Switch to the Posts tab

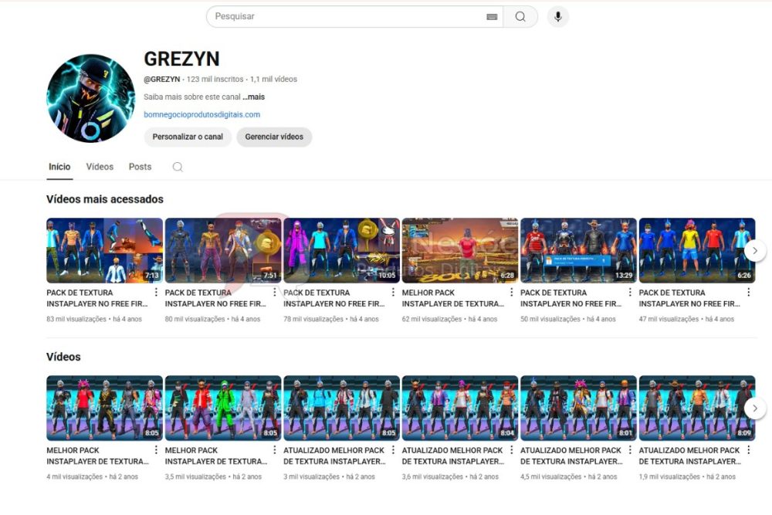click(x=140, y=167)
